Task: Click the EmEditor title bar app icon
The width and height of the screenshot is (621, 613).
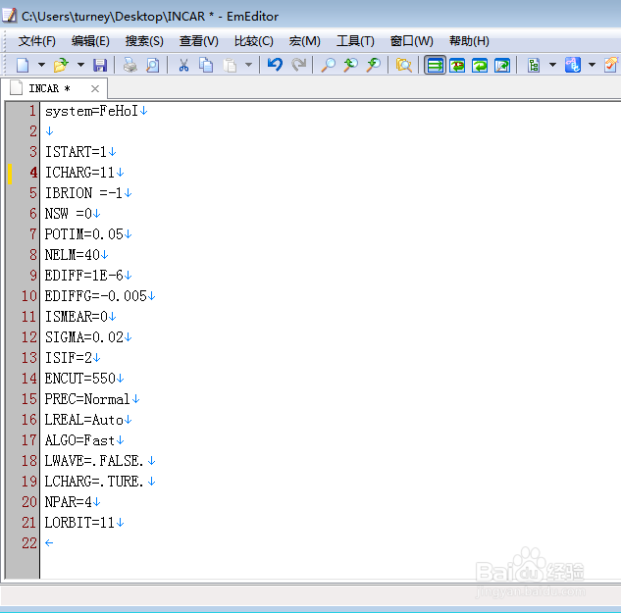Action: point(9,15)
